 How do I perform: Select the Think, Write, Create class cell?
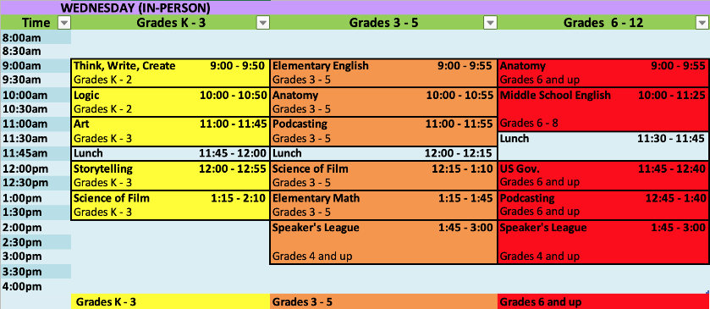point(170,73)
